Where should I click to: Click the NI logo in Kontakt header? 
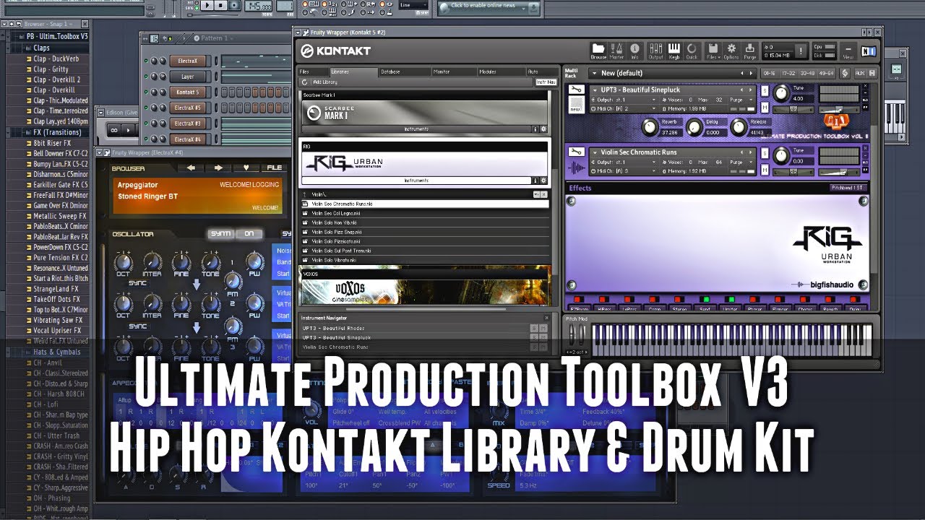pyautogui.click(x=869, y=51)
